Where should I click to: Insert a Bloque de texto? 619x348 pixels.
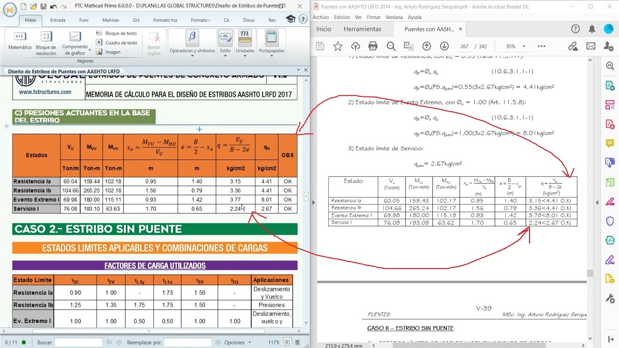click(x=117, y=33)
